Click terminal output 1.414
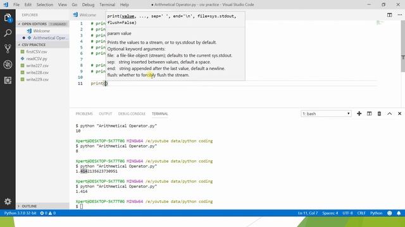The image size is (405, 227). [82, 192]
